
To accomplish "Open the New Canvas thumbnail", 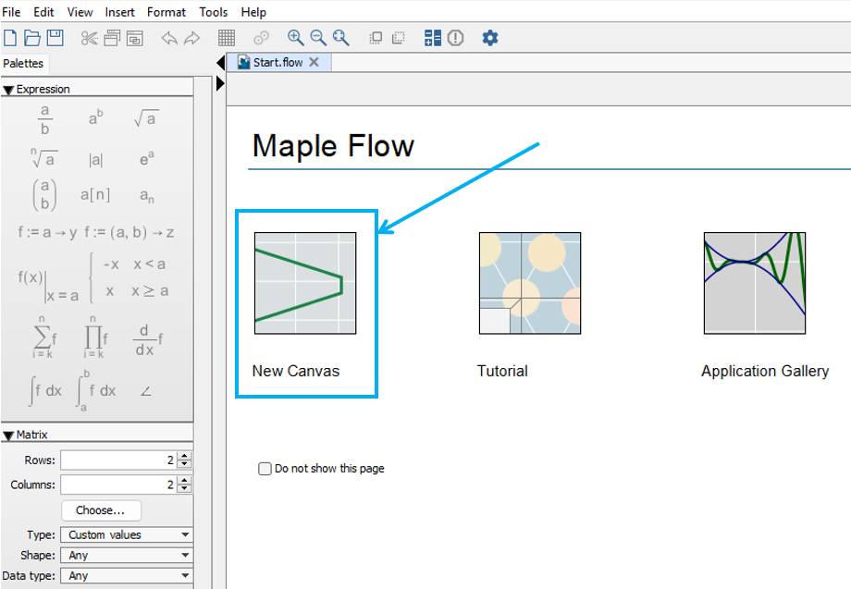I will 305,283.
